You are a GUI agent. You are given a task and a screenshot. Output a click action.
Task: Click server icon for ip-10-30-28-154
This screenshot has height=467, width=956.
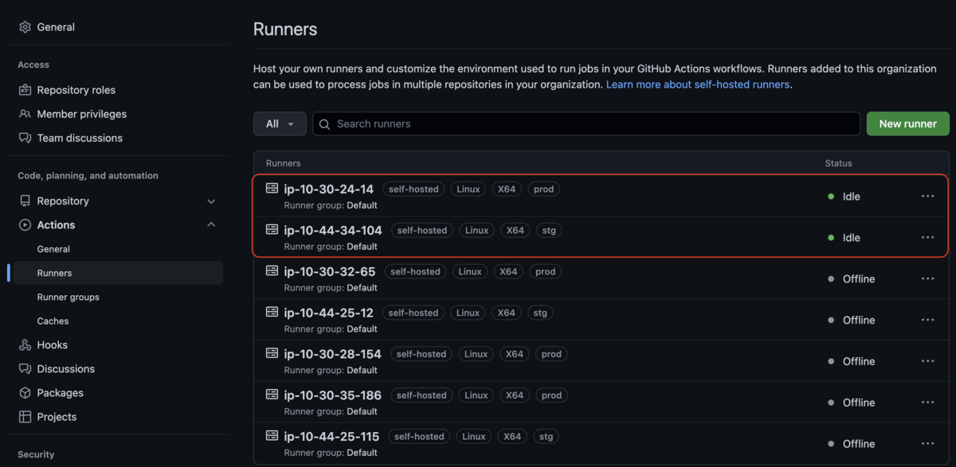(272, 353)
